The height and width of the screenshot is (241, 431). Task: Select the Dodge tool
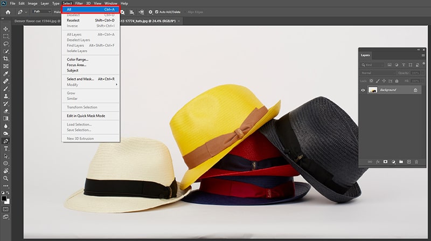pos(5,133)
